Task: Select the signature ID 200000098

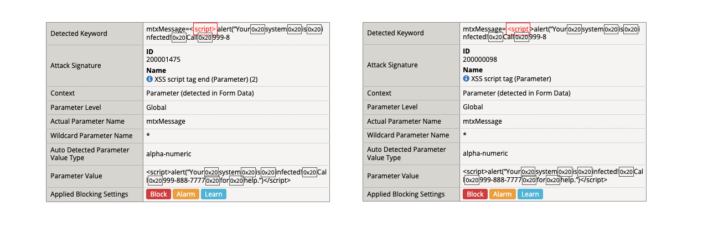Action: tap(480, 59)
